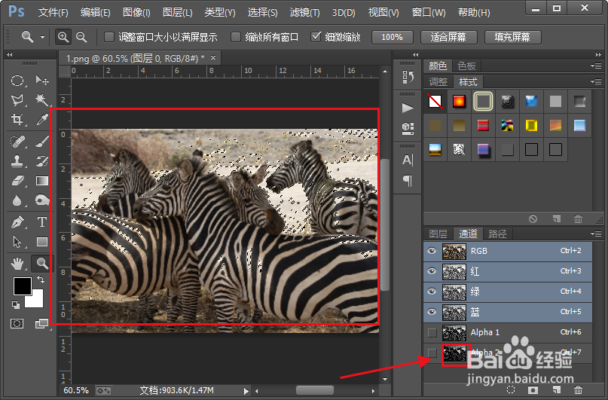Select the Eyedropper tool
608x400 pixels.
click(42, 119)
